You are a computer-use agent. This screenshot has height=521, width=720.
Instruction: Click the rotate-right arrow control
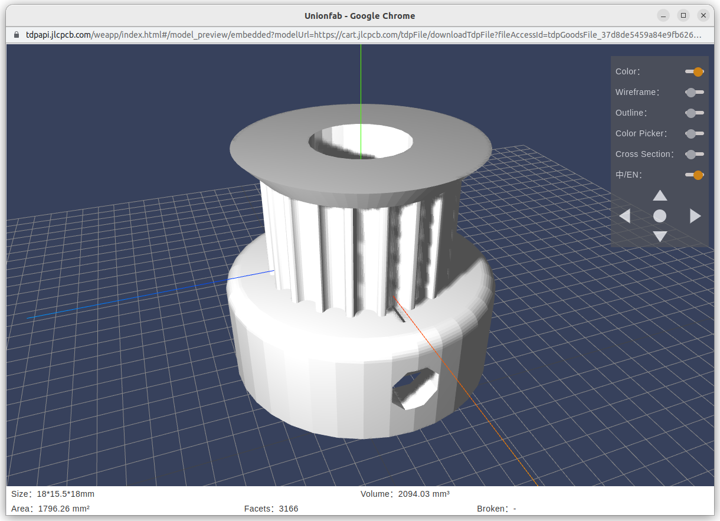(694, 216)
